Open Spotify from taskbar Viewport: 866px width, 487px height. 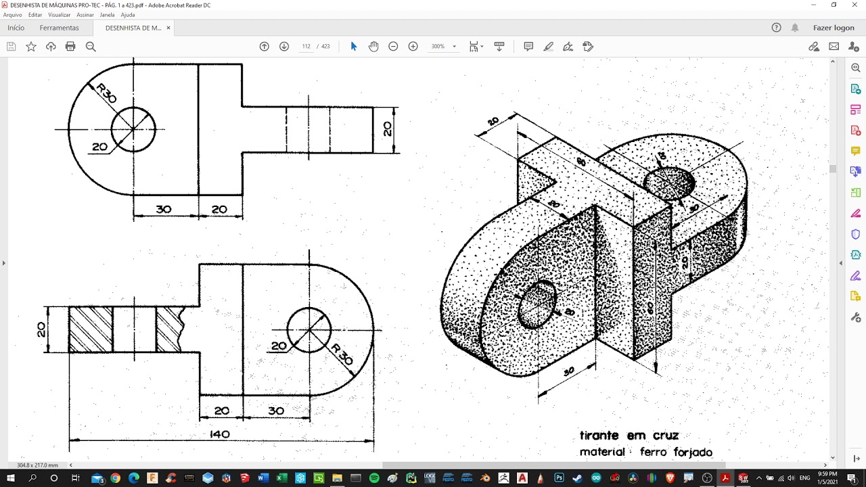(374, 478)
